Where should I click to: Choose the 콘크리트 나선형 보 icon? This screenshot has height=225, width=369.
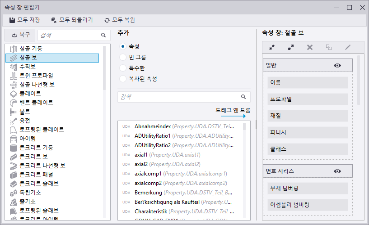tap(14, 166)
